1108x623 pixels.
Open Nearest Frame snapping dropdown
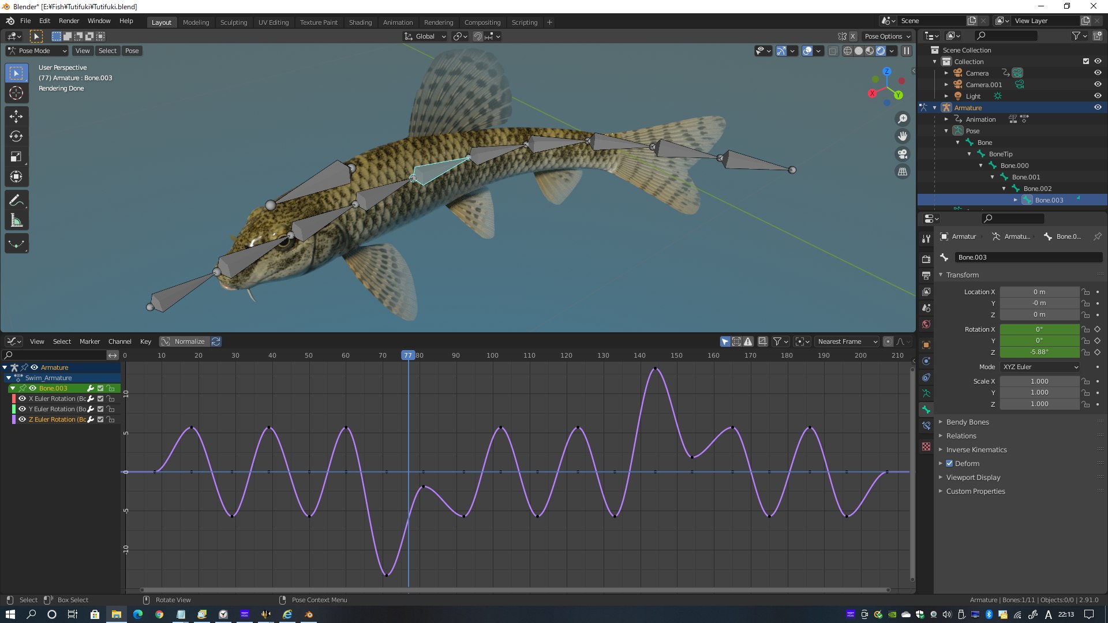pos(847,341)
